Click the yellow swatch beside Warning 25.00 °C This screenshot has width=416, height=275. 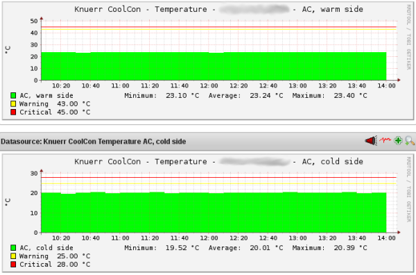[x=13, y=256]
